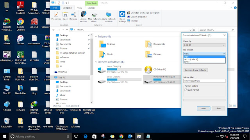Click Close button in Format dialog
Viewport: 250px width, 140px height.
point(218,108)
